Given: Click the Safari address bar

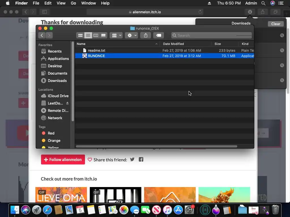Looking at the screenshot, I should coord(145,12).
